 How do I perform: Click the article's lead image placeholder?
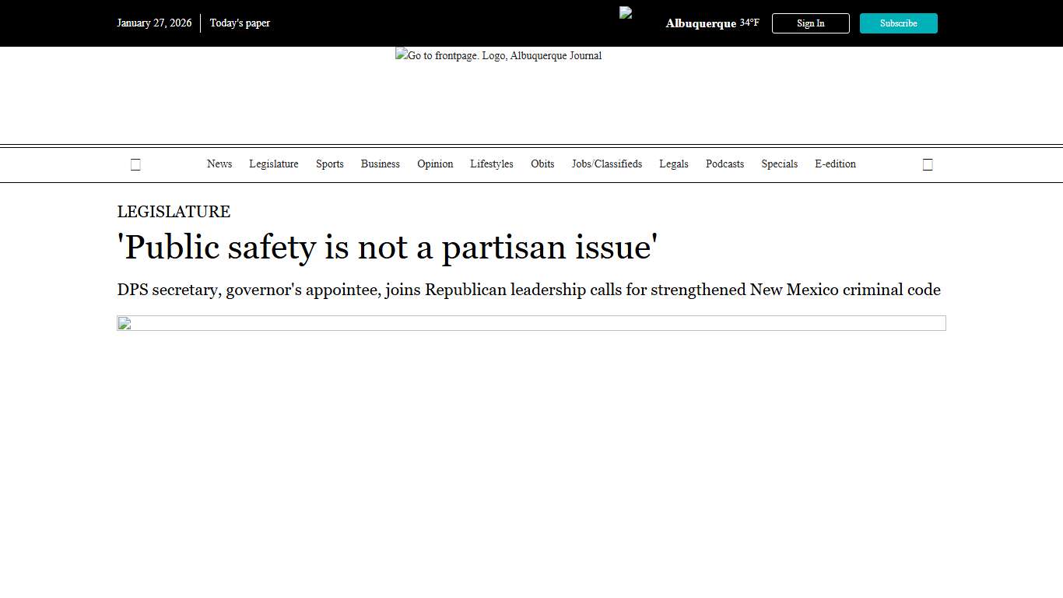pos(531,323)
